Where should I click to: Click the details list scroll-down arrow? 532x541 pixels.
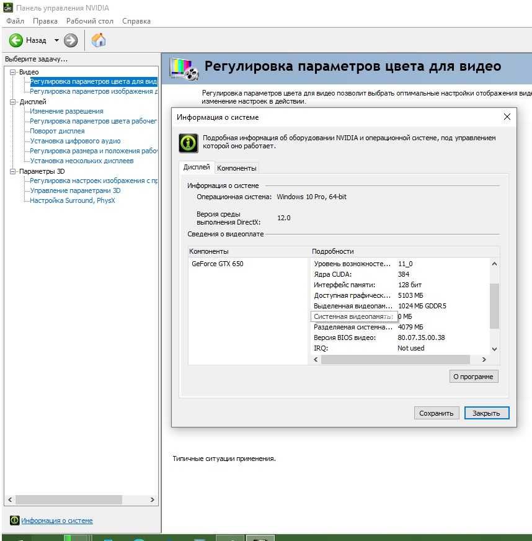(494, 349)
